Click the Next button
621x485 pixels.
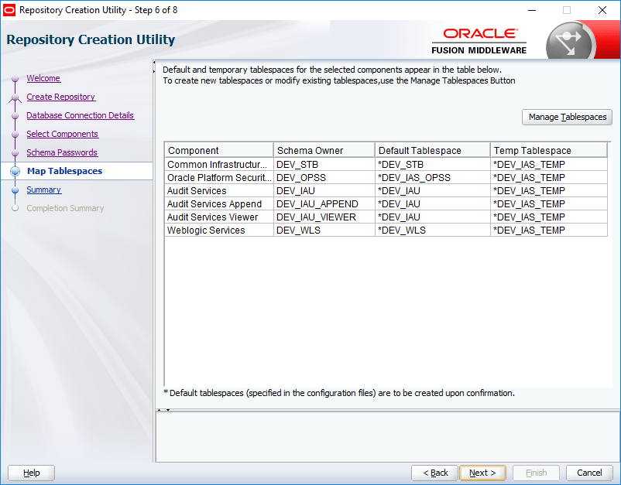(x=482, y=473)
